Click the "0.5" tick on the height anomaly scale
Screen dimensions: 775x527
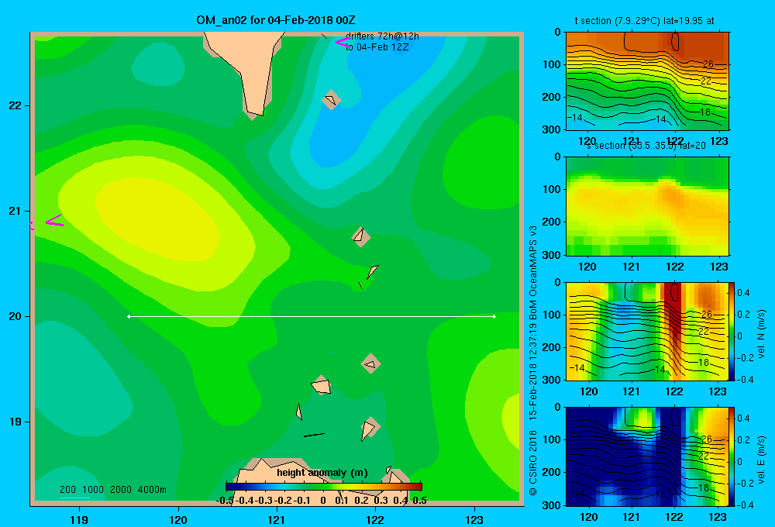pos(419,501)
